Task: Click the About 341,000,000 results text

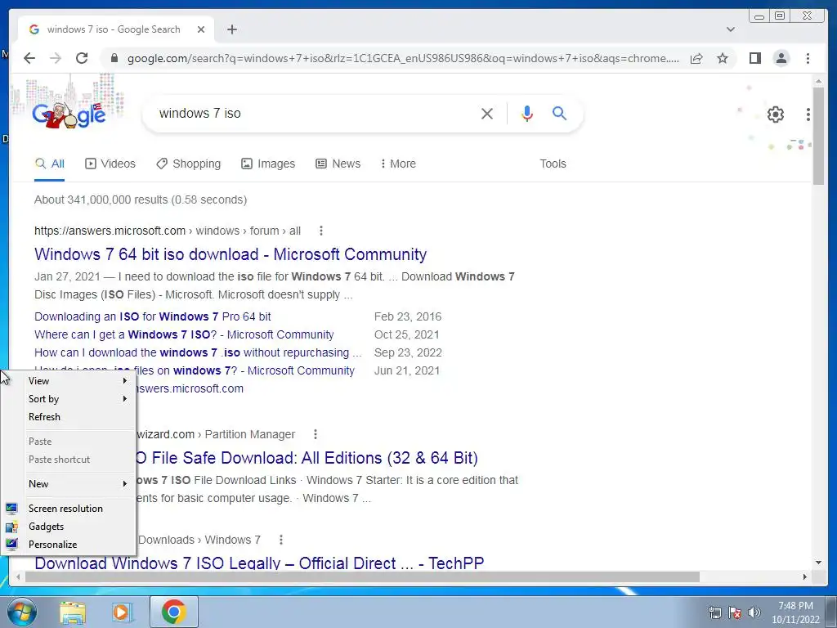Action: pyautogui.click(x=141, y=200)
